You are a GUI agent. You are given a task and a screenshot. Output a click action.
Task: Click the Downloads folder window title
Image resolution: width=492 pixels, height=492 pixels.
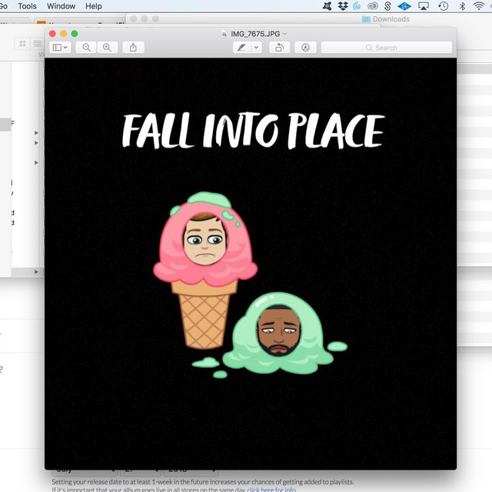(391, 19)
